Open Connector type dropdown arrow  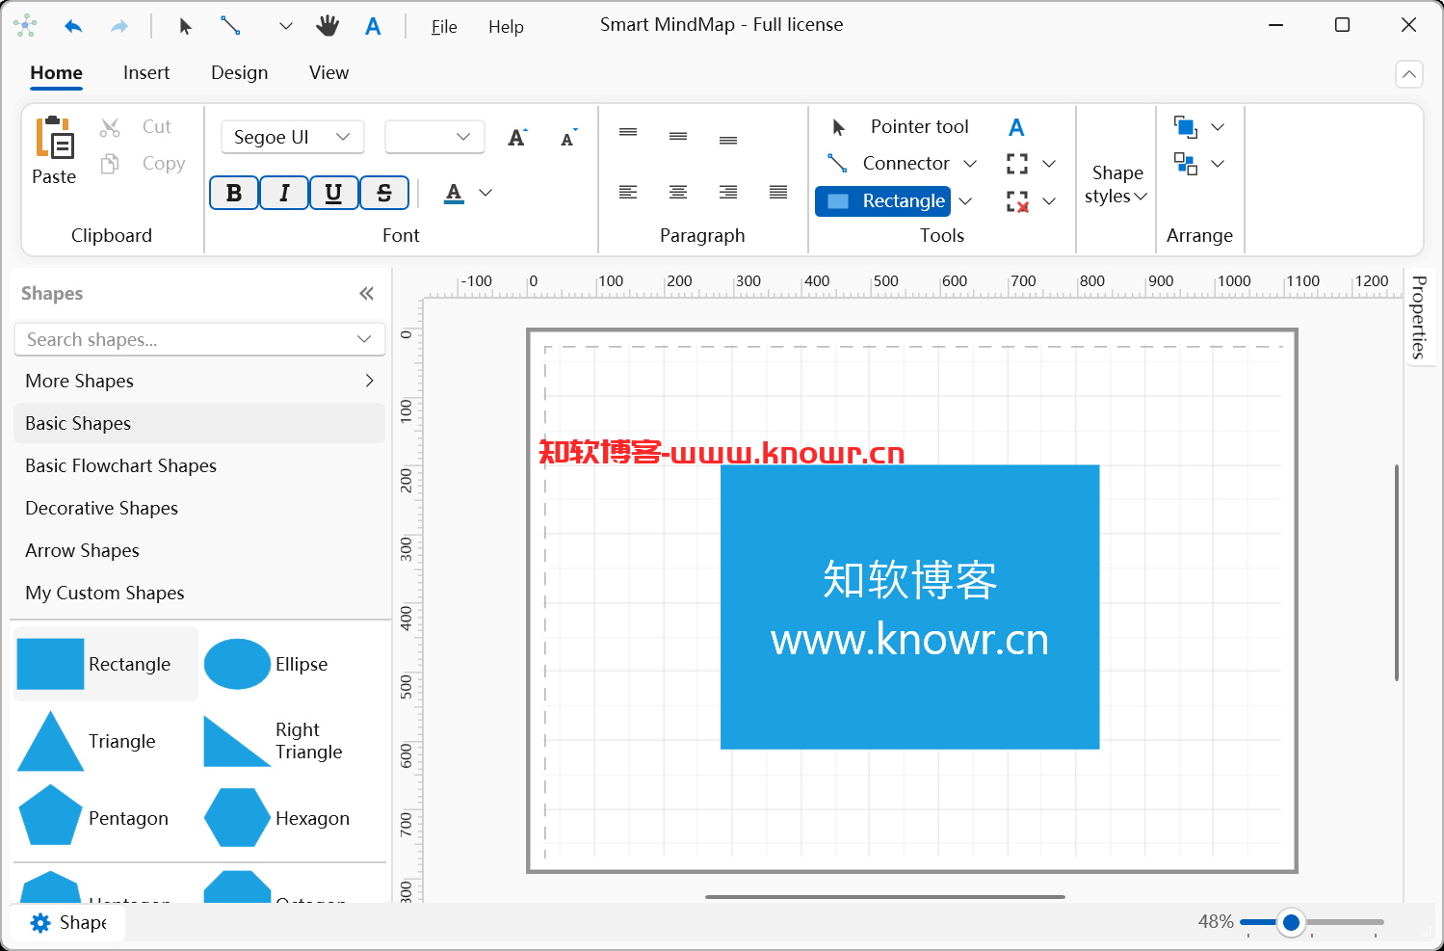tap(970, 164)
